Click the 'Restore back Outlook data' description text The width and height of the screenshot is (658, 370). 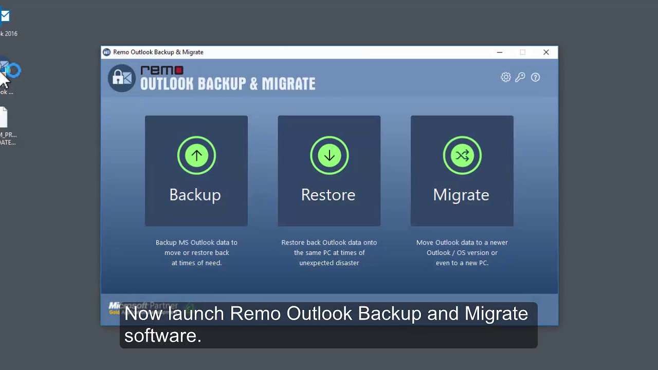click(x=329, y=252)
